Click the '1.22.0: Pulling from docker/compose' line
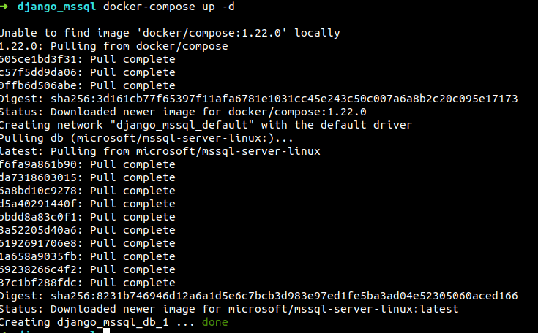Viewport: 538px width, 333px height. 114,46
